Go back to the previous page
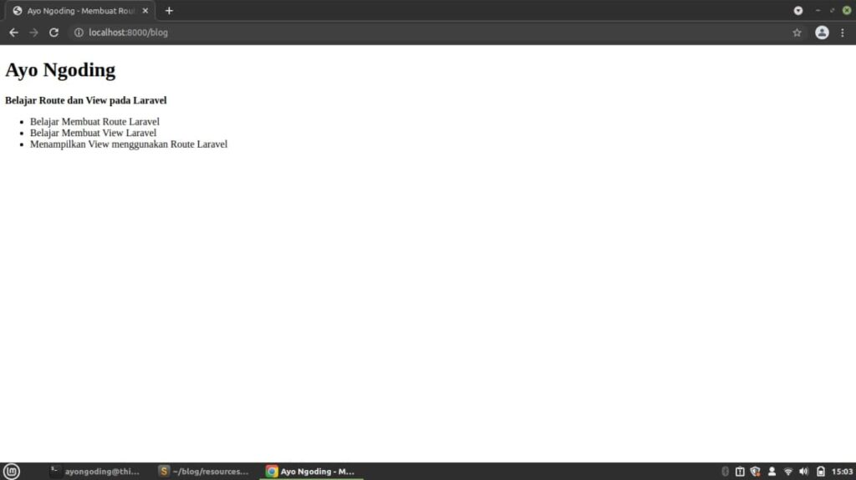Image resolution: width=856 pixels, height=480 pixels. coord(13,33)
